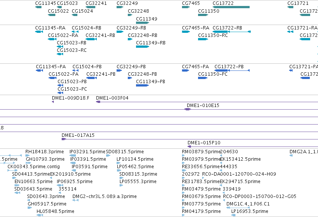The image size is (318, 217).
Task: Click transcript CG7465-RA label
Action: click(195, 28)
